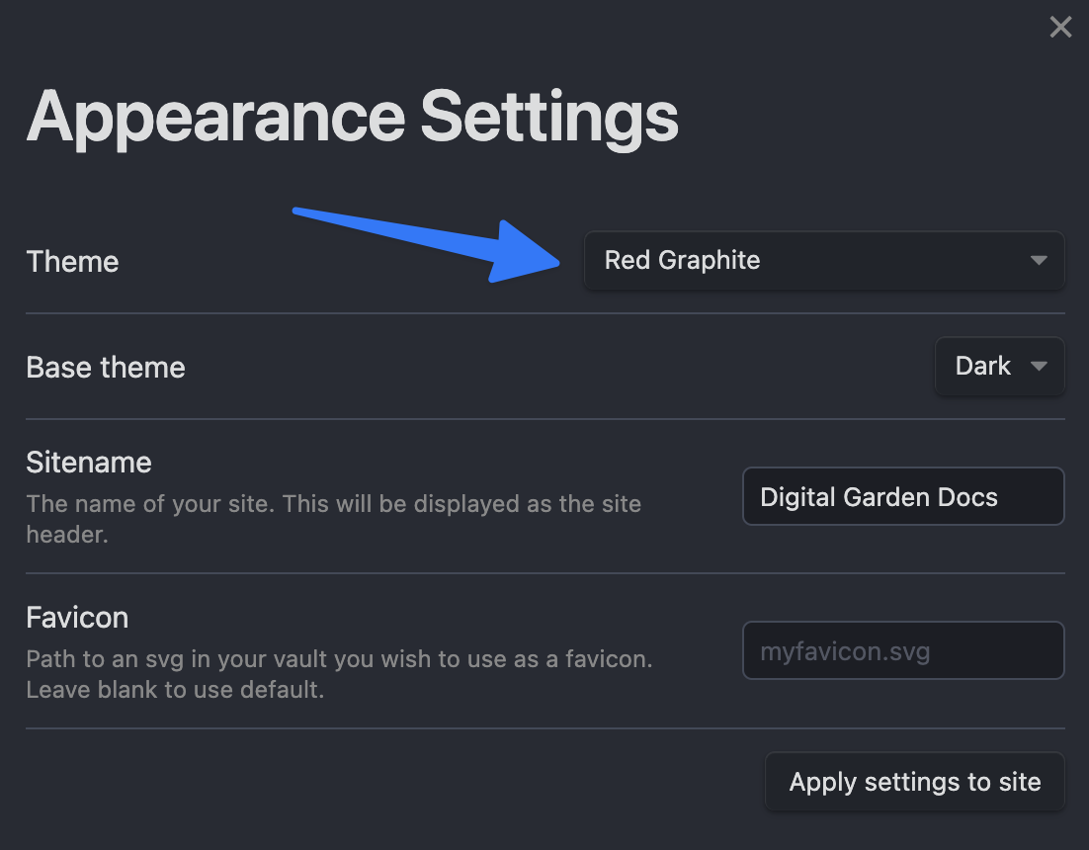Screen dimensions: 1089x850
Task: Click the Sitename description text
Action: tap(333, 518)
